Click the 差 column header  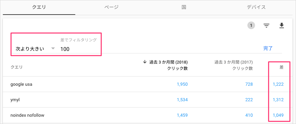(x=281, y=67)
